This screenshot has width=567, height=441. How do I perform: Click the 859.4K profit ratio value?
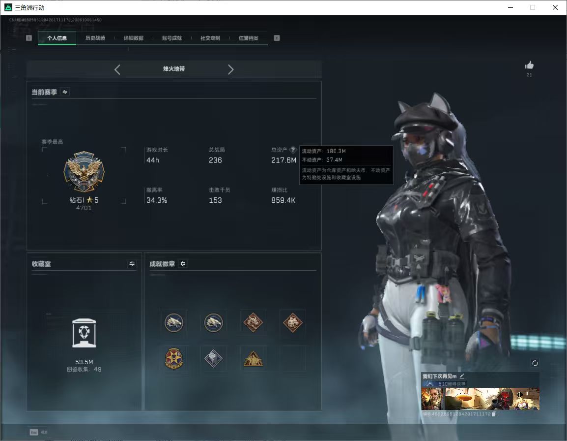[283, 200]
